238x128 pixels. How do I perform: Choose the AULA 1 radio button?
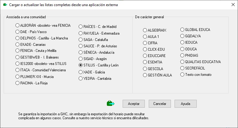151,36
